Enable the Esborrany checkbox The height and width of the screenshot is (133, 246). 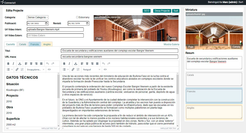point(77,17)
